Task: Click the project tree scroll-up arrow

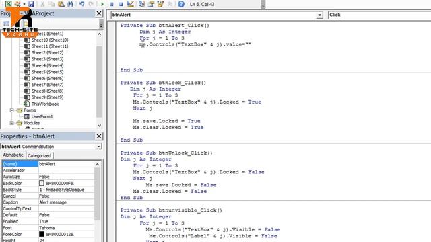Action: (x=99, y=34)
